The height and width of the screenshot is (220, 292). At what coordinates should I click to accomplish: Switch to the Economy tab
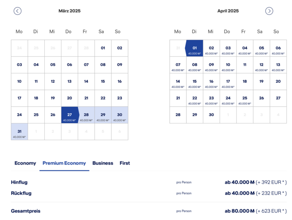pos(25,163)
